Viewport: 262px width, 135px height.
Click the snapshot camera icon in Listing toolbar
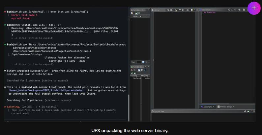tap(188, 10)
